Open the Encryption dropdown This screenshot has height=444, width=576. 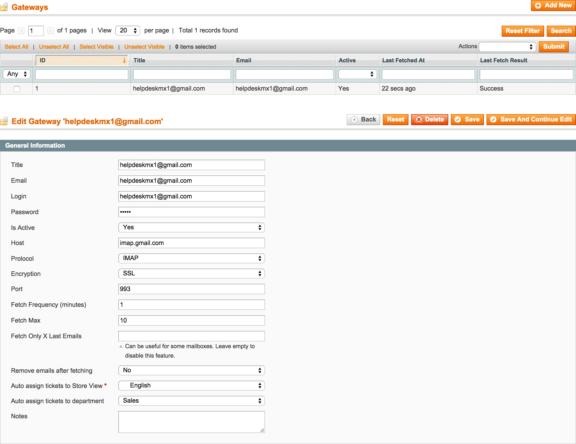click(x=191, y=273)
